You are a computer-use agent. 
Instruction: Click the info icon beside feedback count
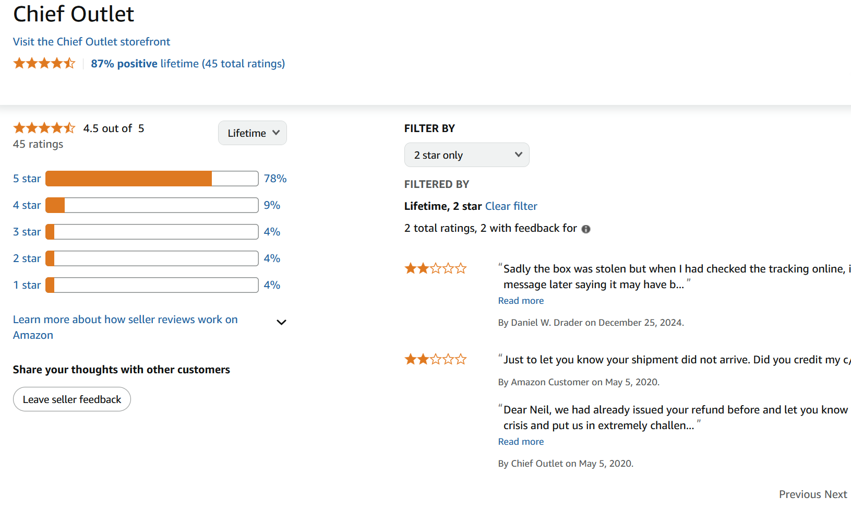click(x=586, y=229)
